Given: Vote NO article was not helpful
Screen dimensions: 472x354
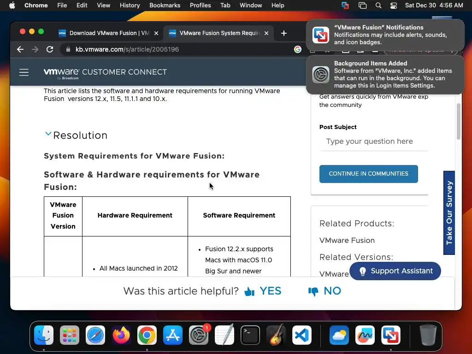Looking at the screenshot, I should (324, 291).
